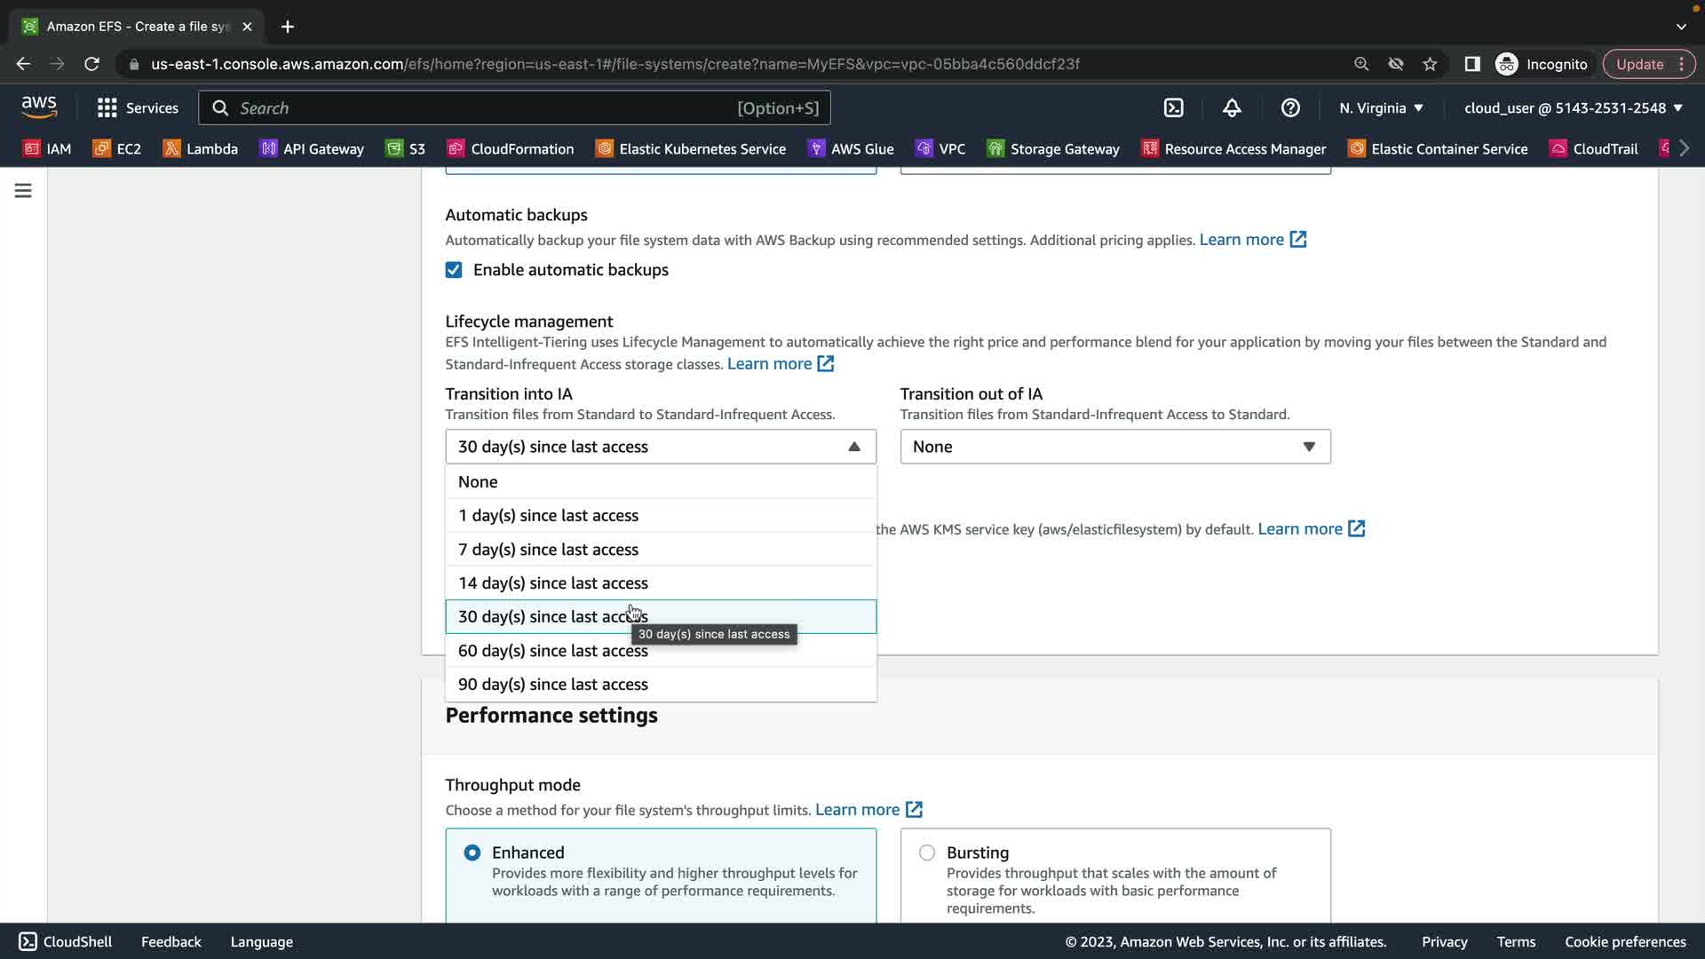Click the AWS logo home icon
The image size is (1705, 959).
(x=39, y=107)
